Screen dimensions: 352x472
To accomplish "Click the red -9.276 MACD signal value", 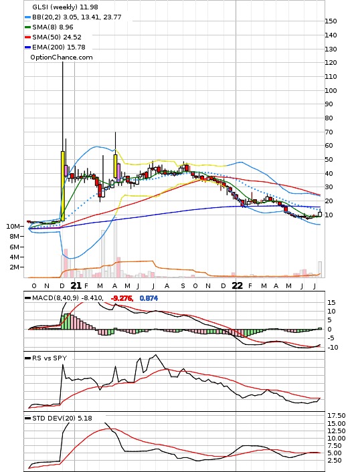I will coord(122,298).
